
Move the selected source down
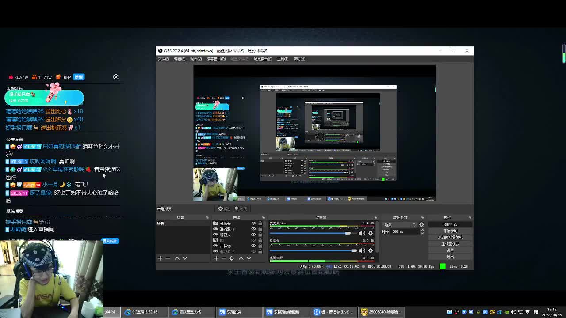(249, 258)
